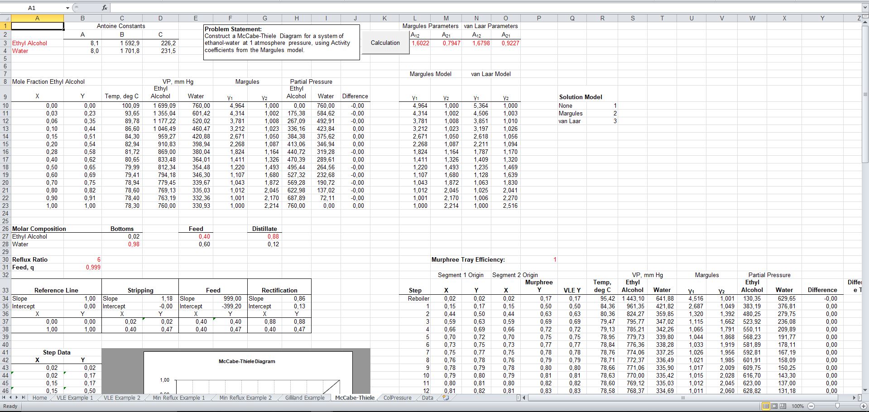869x412 pixels.
Task: Click the Solution Model heading
Action: click(581, 97)
